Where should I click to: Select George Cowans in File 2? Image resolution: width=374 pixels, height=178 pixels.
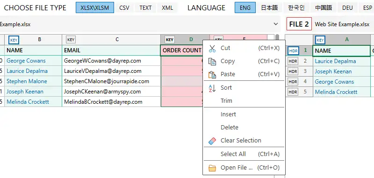[342, 82]
